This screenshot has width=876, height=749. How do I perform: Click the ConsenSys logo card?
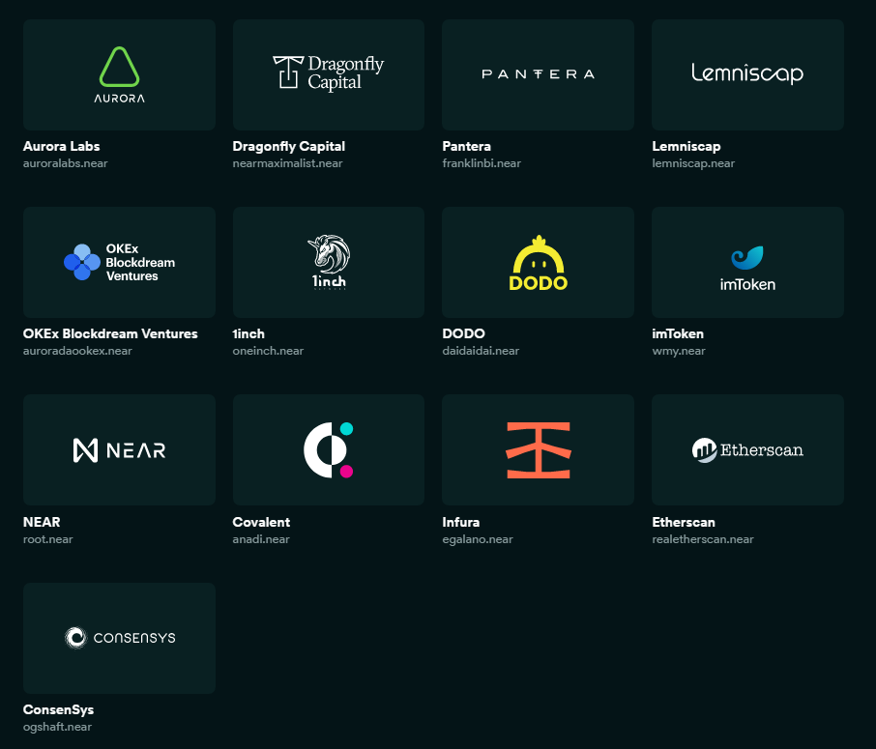point(119,639)
